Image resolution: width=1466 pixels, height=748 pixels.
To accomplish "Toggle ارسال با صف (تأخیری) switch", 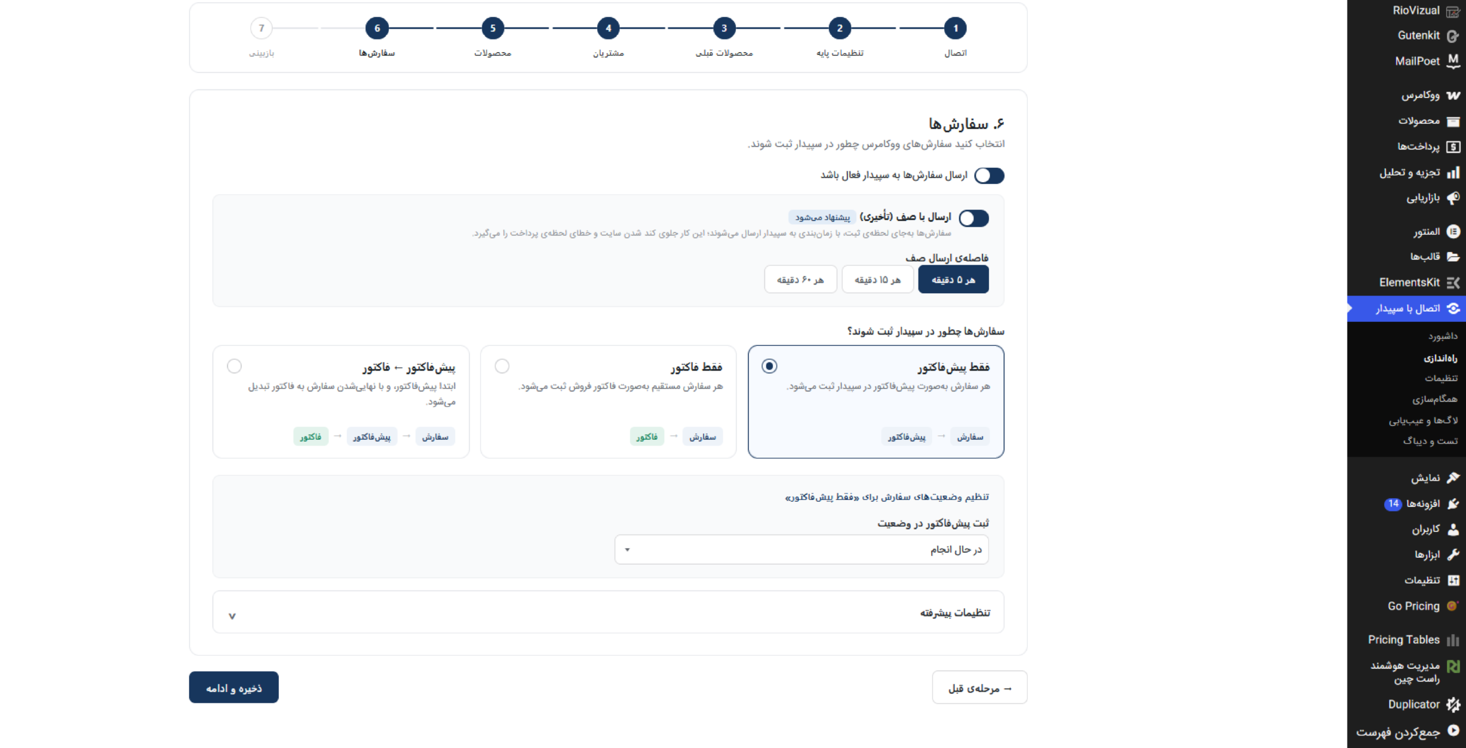I will click(x=974, y=218).
